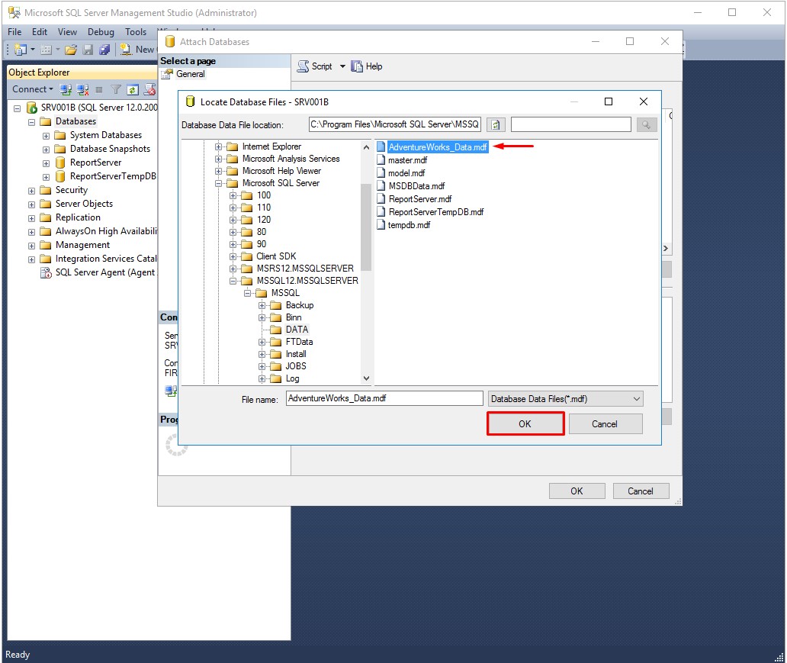Click the search magnifier button in Locate dialog
The width and height of the screenshot is (787, 663).
click(647, 124)
